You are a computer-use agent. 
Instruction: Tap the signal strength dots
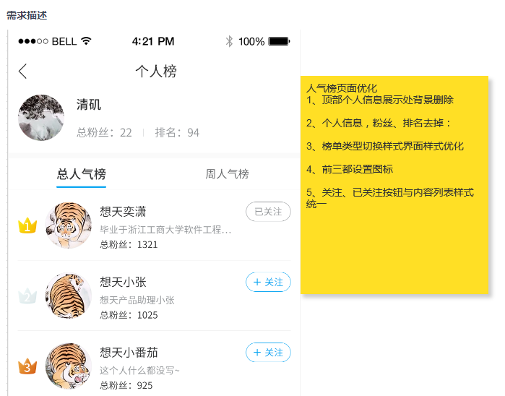click(33, 41)
